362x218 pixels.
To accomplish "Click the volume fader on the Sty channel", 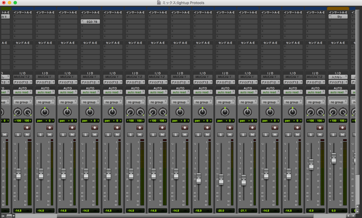I will (334, 158).
